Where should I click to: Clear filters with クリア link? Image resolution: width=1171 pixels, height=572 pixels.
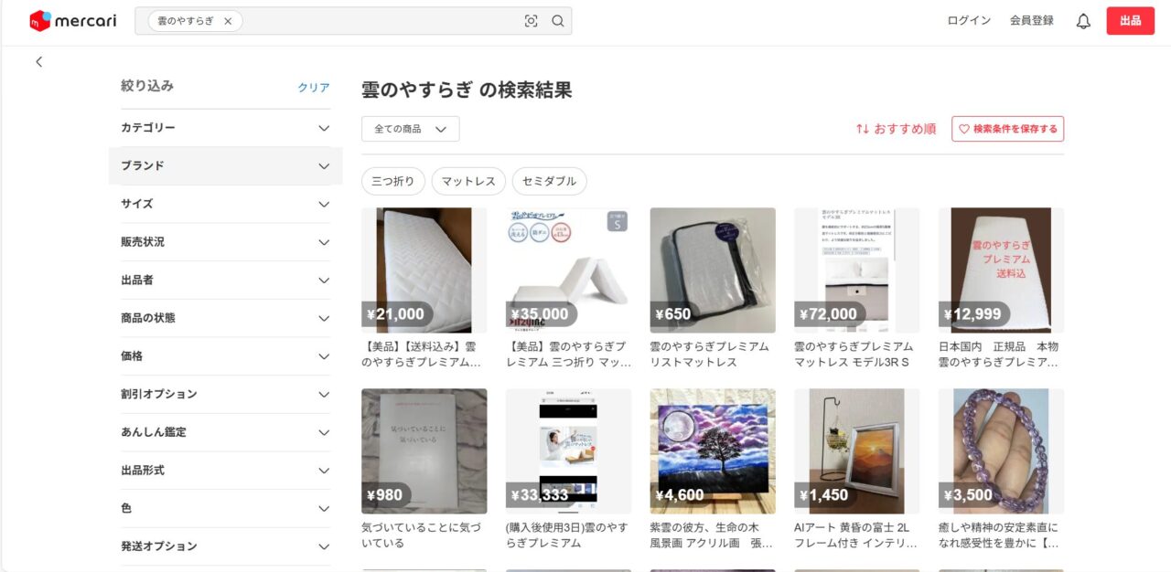click(314, 88)
